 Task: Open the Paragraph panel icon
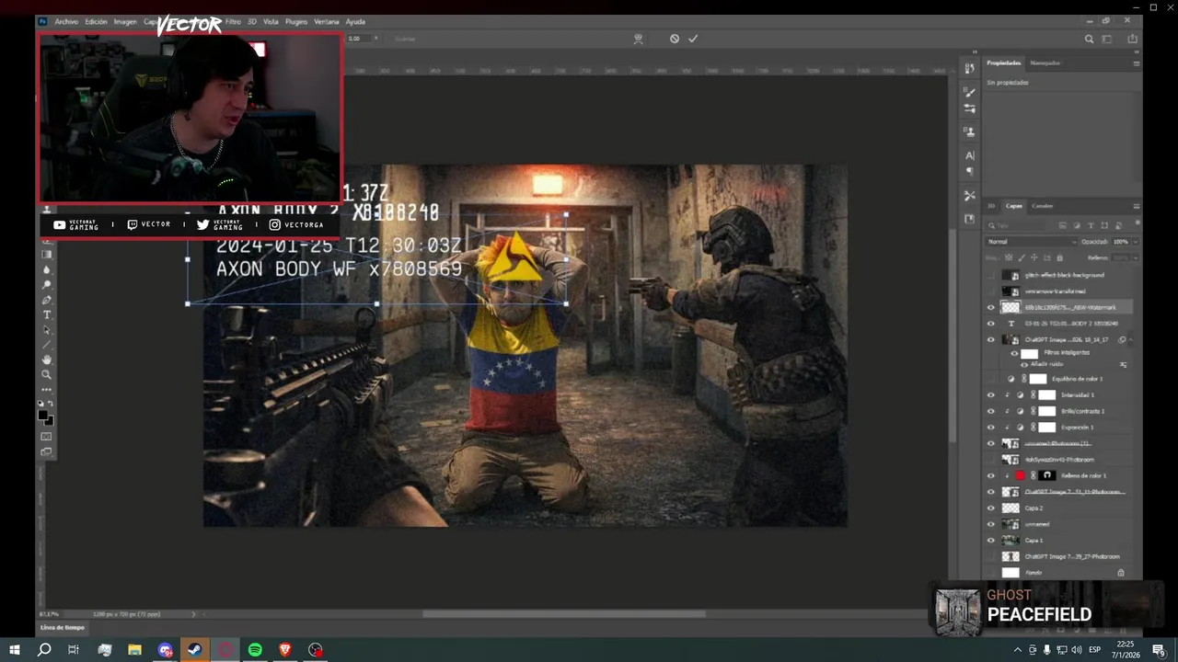(x=969, y=171)
